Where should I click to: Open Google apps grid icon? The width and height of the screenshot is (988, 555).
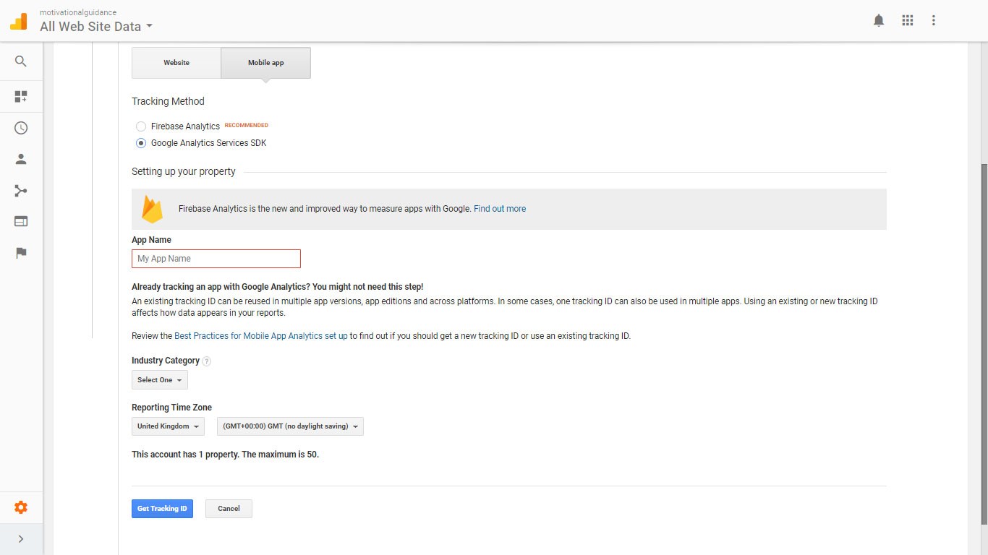pyautogui.click(x=908, y=21)
